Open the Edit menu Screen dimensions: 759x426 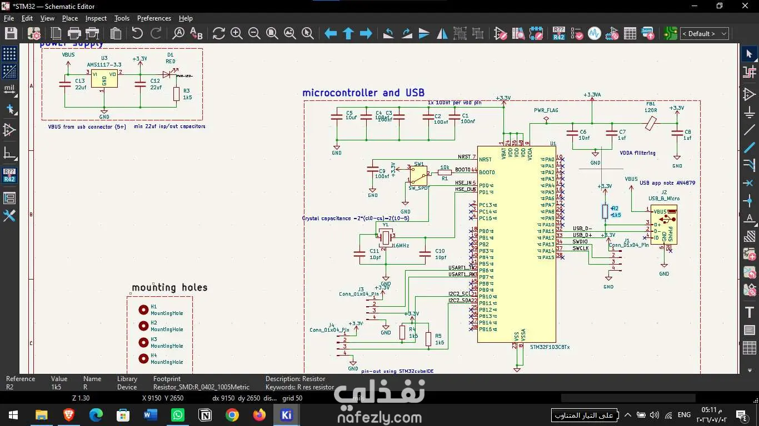click(x=27, y=18)
